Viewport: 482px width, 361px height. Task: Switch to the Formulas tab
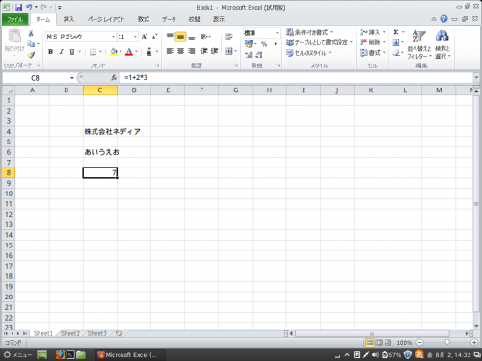pyautogui.click(x=144, y=19)
